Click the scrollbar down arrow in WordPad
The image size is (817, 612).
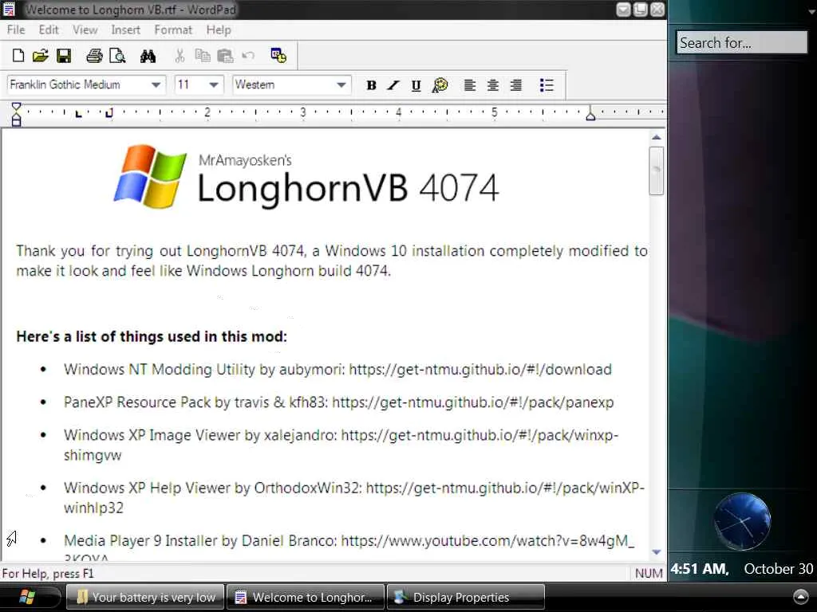(657, 551)
